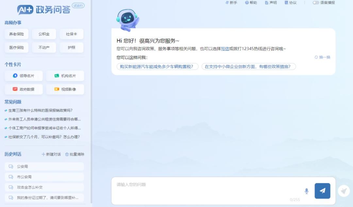Open the 新手 guide in top bar
The width and height of the screenshot is (353, 207).
pos(231,3)
